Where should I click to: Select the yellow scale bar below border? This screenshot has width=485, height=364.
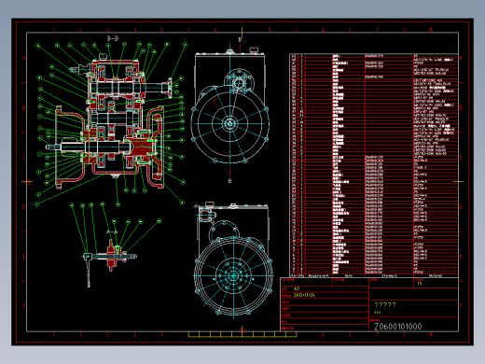pos(242,334)
